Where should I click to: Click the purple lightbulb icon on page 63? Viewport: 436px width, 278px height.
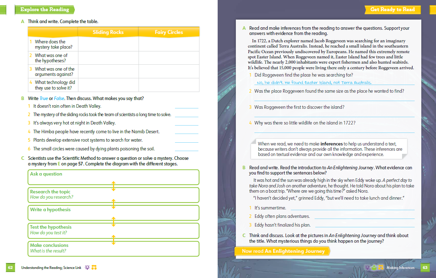(367, 268)
